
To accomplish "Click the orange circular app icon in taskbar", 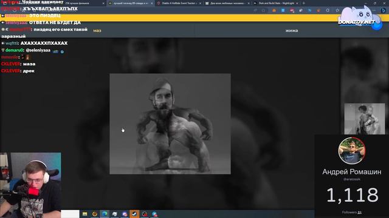I will click(x=95, y=214).
